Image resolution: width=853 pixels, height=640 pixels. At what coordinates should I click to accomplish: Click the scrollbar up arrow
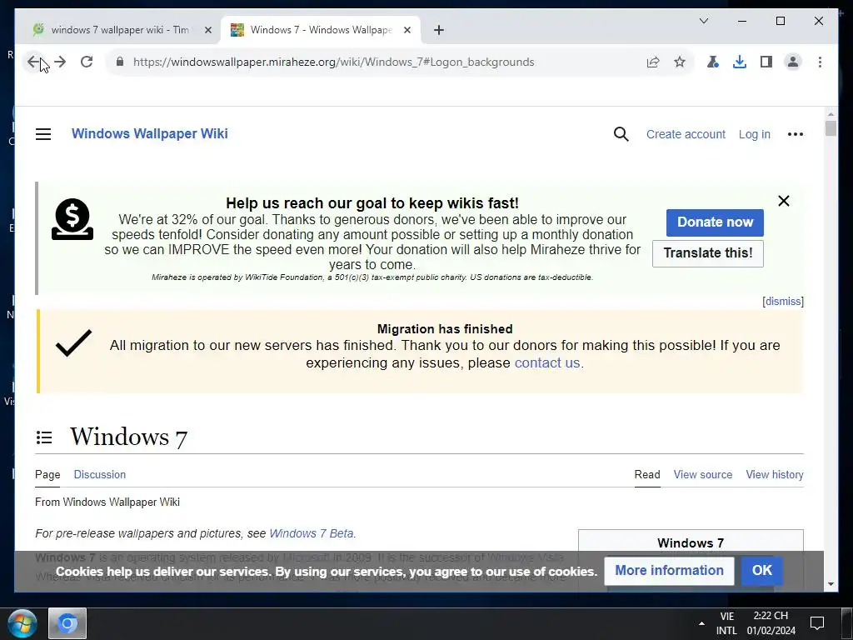(831, 113)
